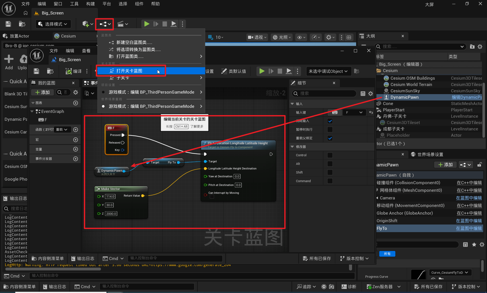
Task: Click the save icon in blueprint editor toolbar
Action: pyautogui.click(x=36, y=71)
